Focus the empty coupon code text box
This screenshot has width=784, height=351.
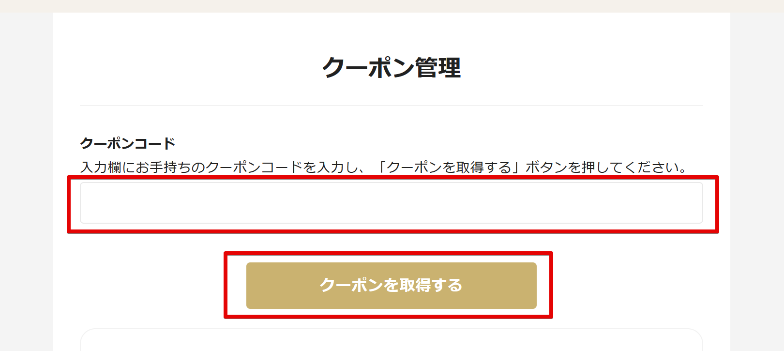point(391,203)
